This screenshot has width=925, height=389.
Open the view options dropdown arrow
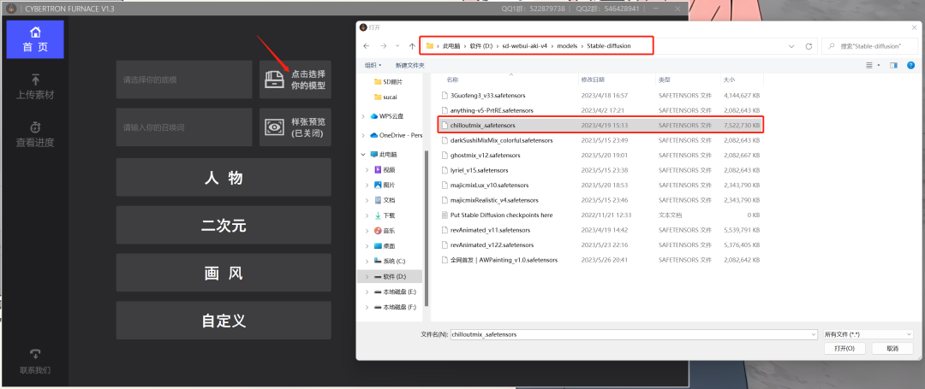pyautogui.click(x=879, y=65)
